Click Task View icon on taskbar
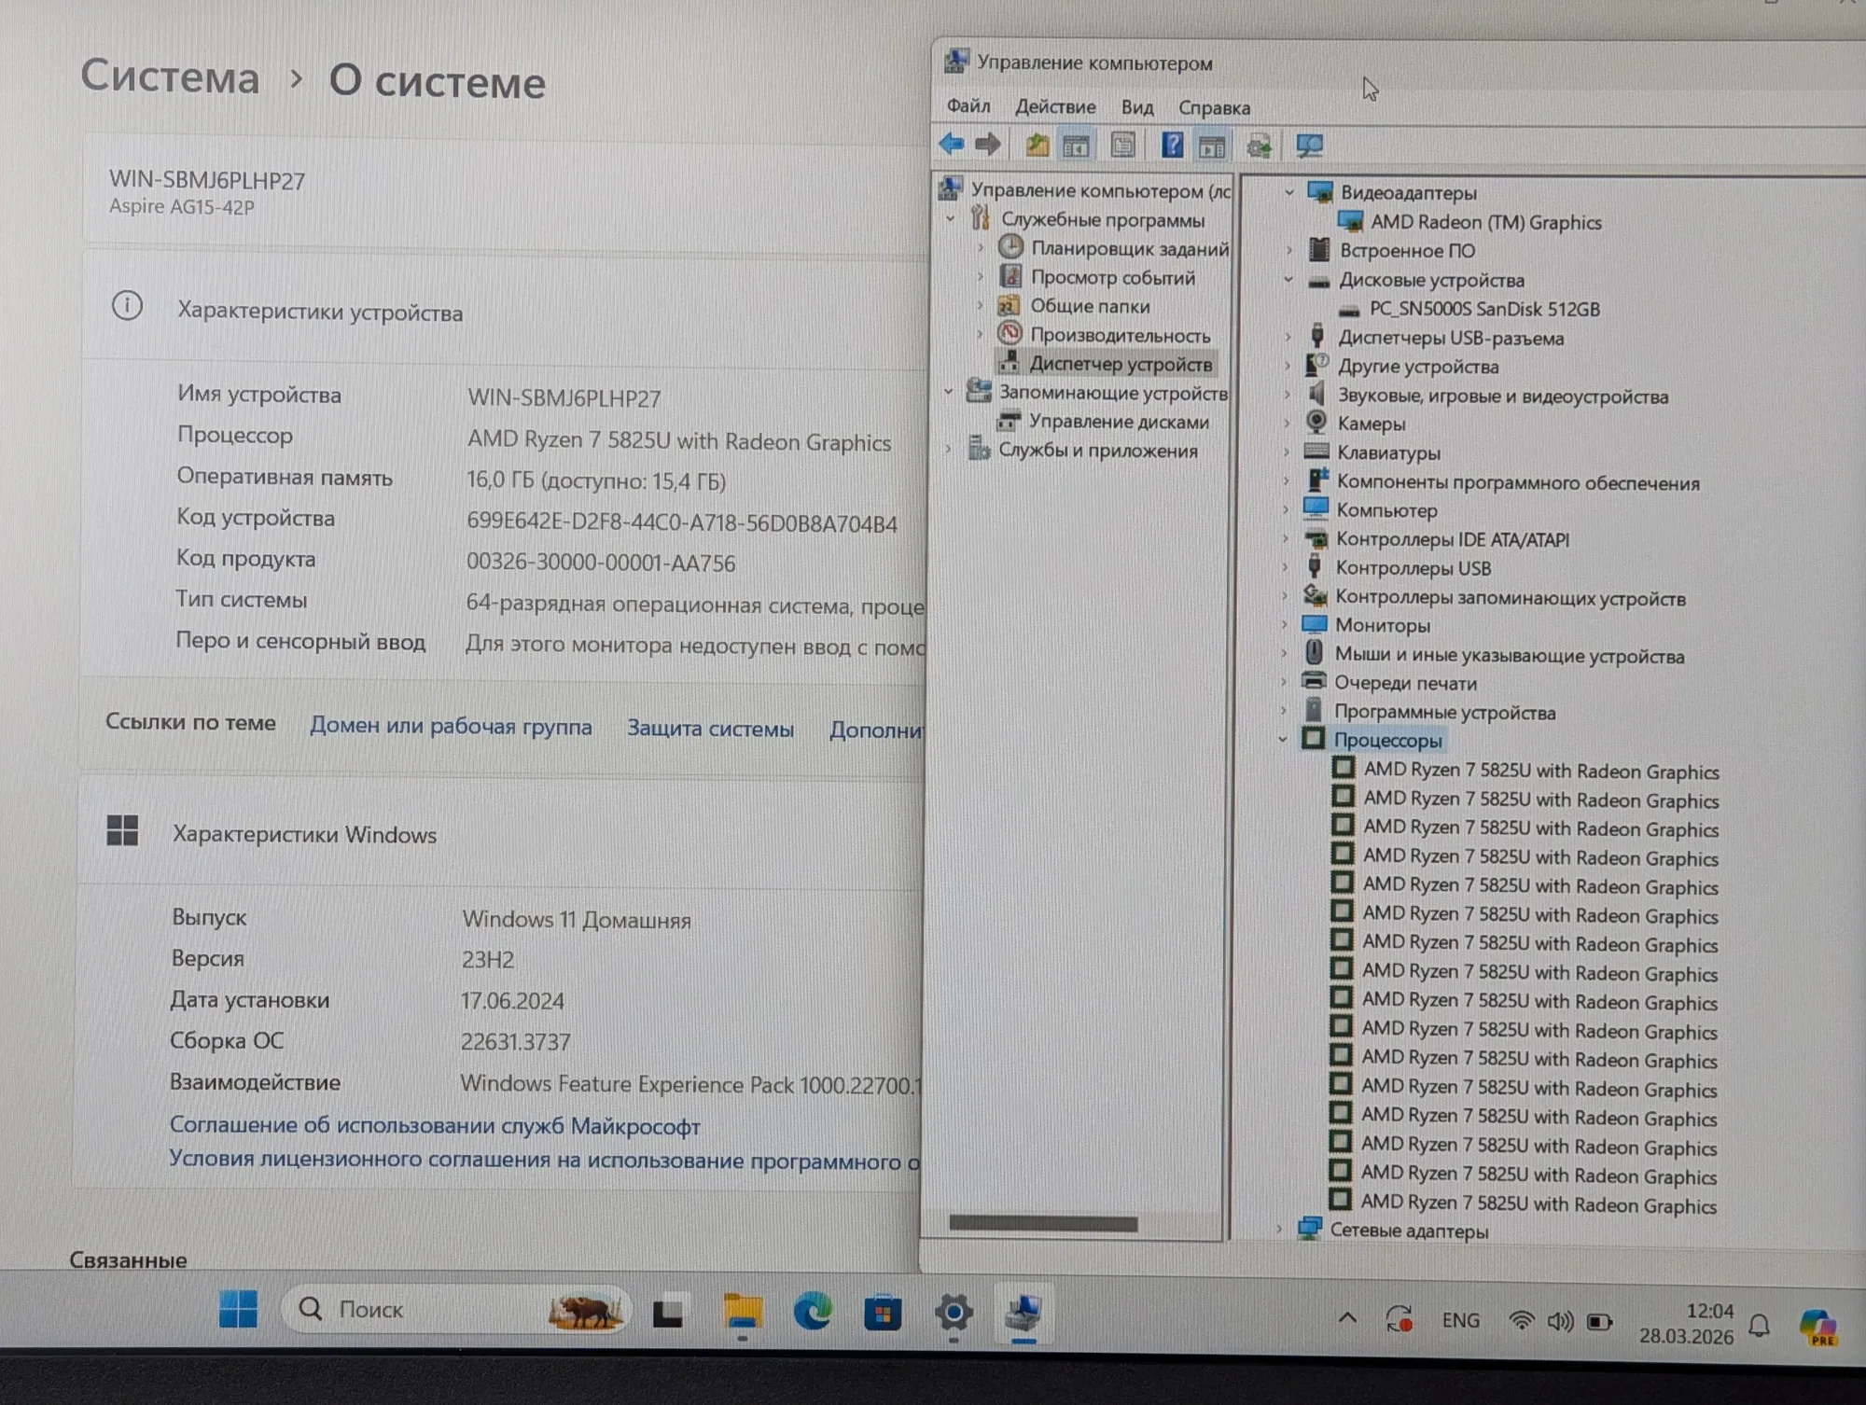The height and width of the screenshot is (1405, 1866). [668, 1312]
